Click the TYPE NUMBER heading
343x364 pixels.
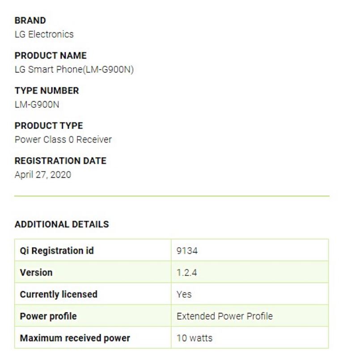47,90
